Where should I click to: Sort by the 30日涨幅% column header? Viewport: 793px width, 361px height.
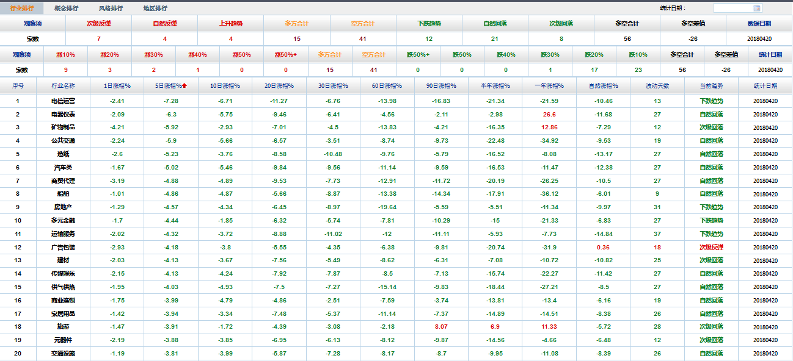pyautogui.click(x=333, y=86)
